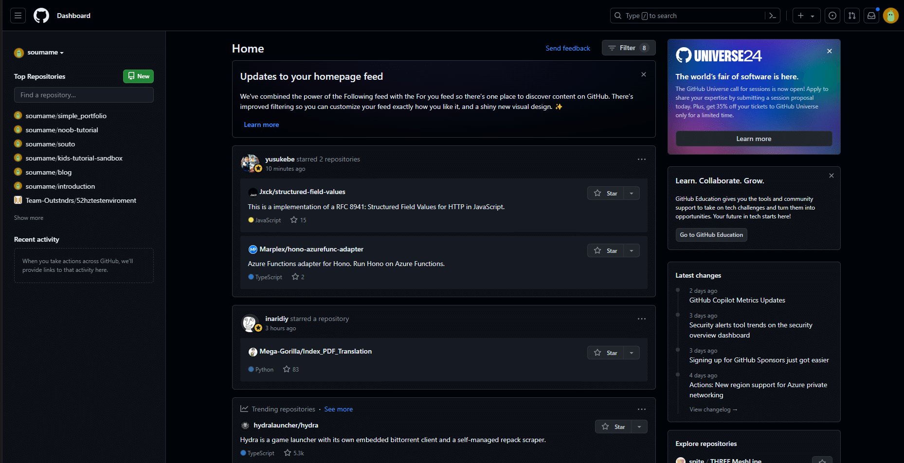Open Jxck/structured-field-values repository
The height and width of the screenshot is (463, 904).
pyautogui.click(x=302, y=192)
